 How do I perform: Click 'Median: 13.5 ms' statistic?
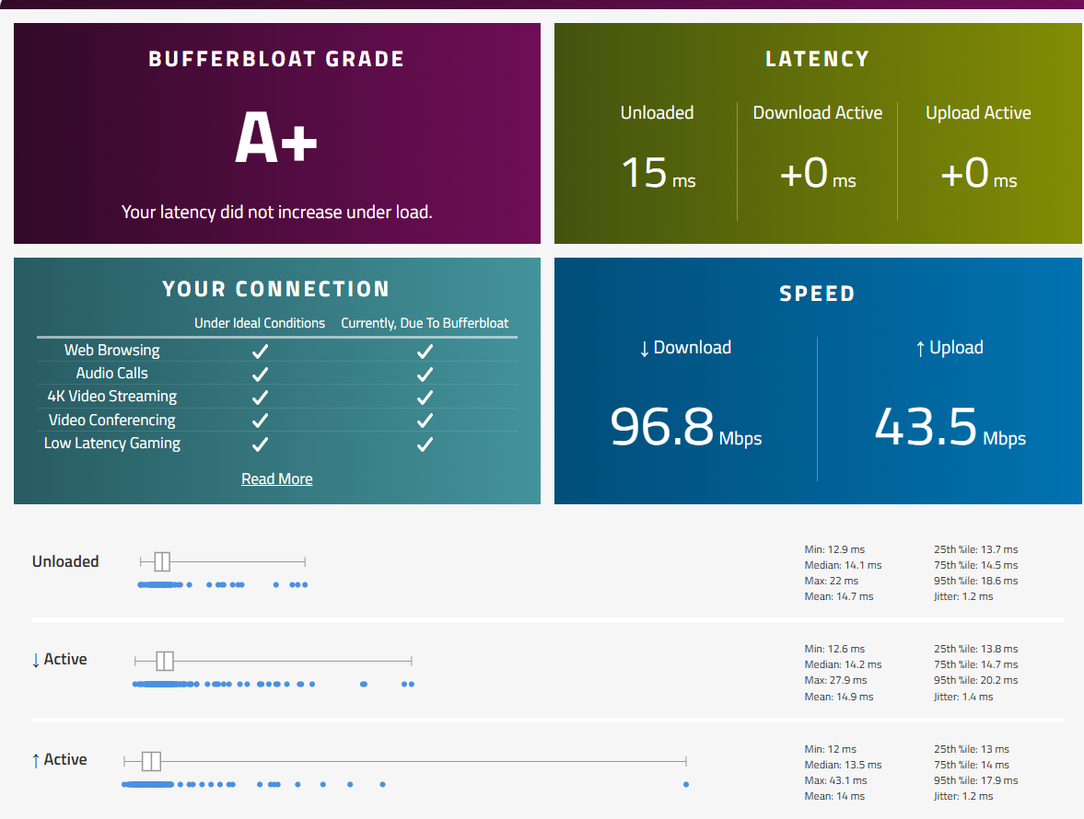pyautogui.click(x=843, y=765)
